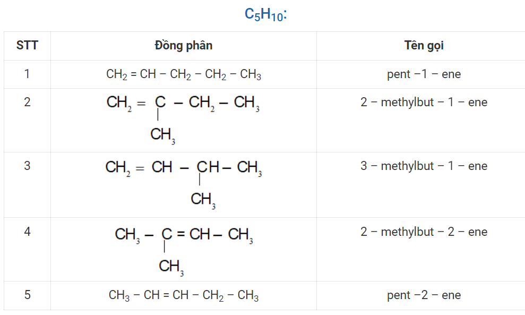The image size is (525, 315).
Task: Click the 3-methylbut-1-ene structure image
Action: click(x=184, y=185)
